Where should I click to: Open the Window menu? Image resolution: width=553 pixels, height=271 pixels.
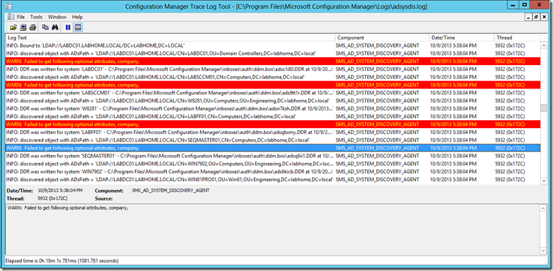click(x=58, y=17)
